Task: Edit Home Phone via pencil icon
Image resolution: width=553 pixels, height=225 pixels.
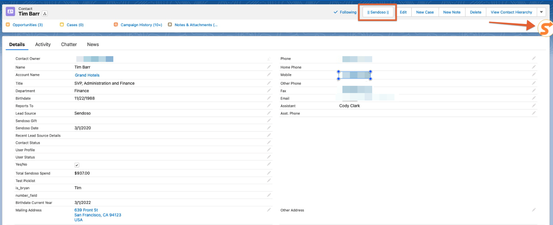Action: [x=534, y=67]
